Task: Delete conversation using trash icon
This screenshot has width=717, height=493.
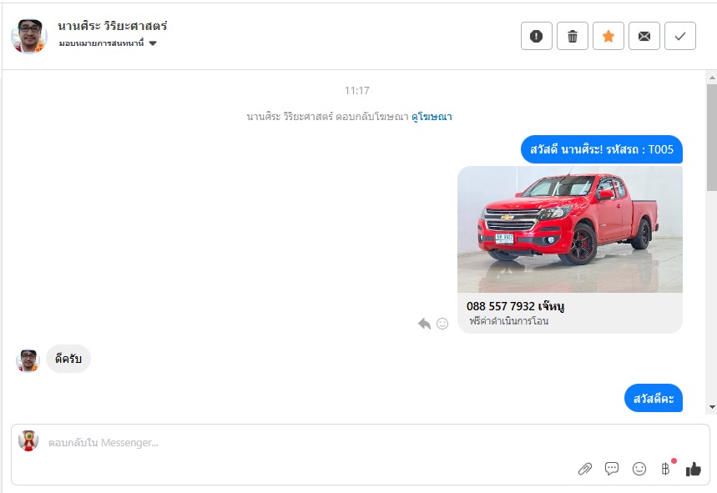Action: point(573,36)
